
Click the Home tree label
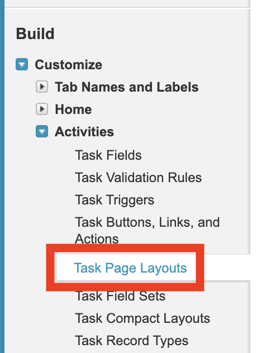tap(73, 109)
